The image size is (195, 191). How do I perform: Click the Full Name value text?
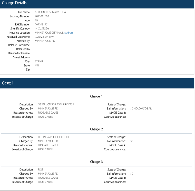coord(50,12)
